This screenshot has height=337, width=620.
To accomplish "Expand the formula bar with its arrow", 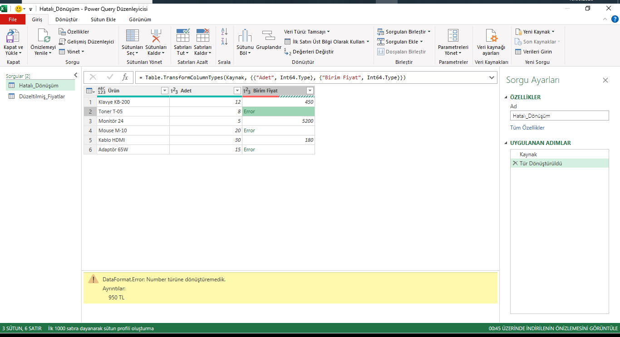I will tap(492, 77).
